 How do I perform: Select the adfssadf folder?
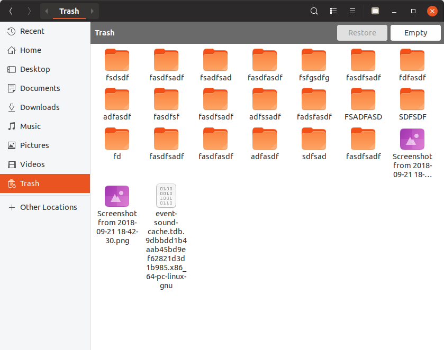265,104
